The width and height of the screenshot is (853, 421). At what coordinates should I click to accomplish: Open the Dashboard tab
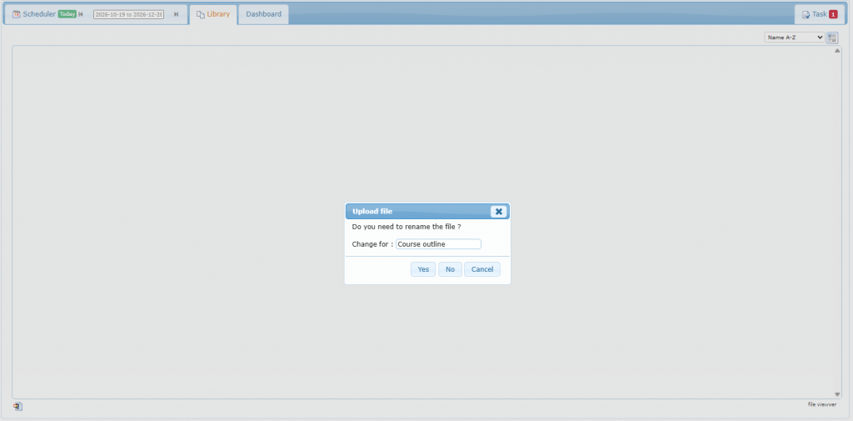pos(263,14)
